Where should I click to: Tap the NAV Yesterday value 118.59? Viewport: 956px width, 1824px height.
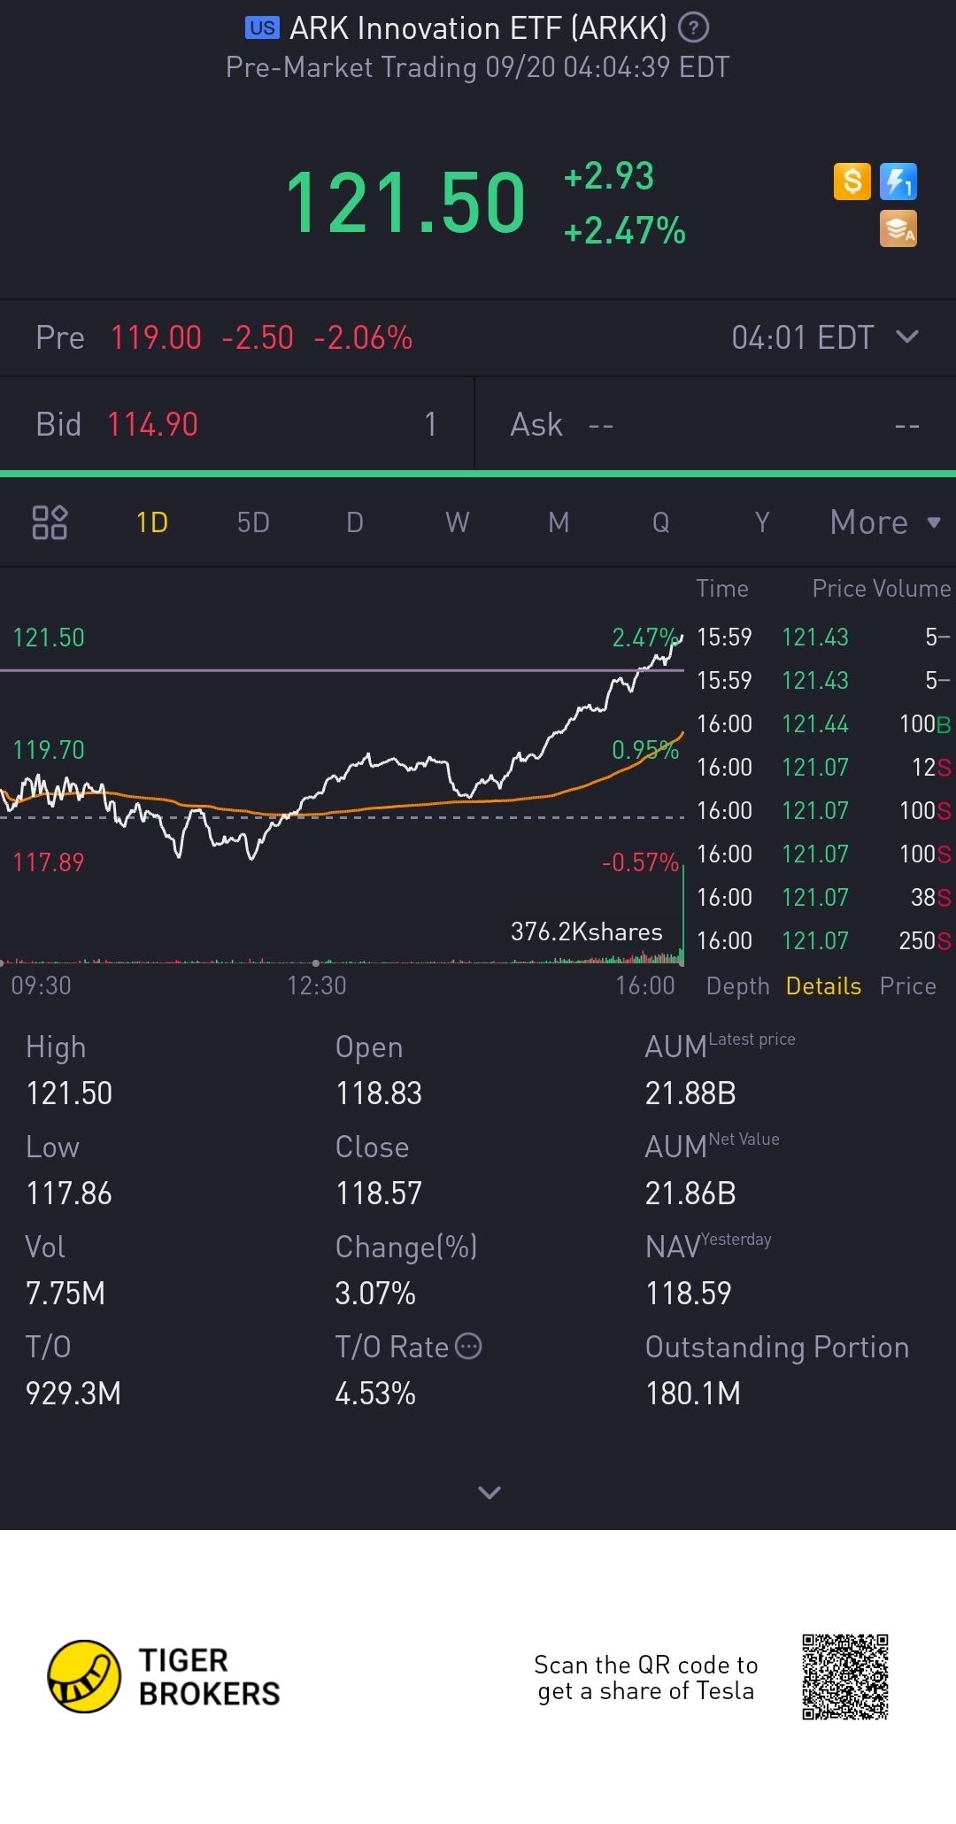(689, 1294)
